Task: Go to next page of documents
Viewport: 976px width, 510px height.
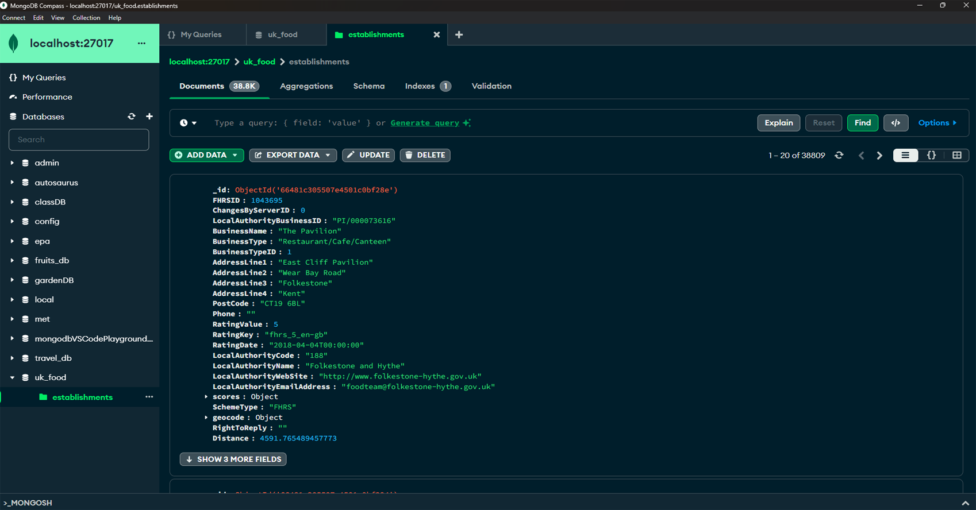Action: coord(879,155)
